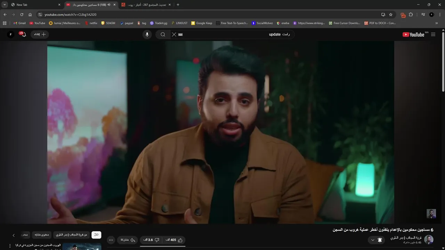The image size is (445, 250).
Task: Close the Rust community update tab
Action: [x=169, y=5]
